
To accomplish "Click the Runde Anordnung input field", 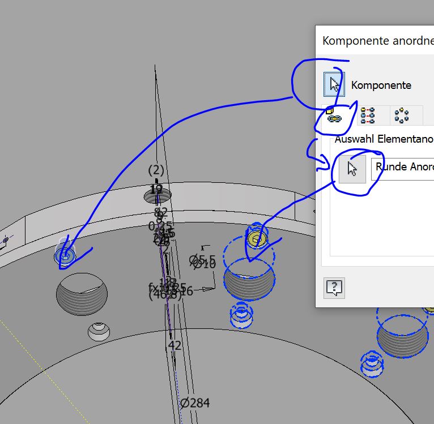I will pyautogui.click(x=402, y=169).
